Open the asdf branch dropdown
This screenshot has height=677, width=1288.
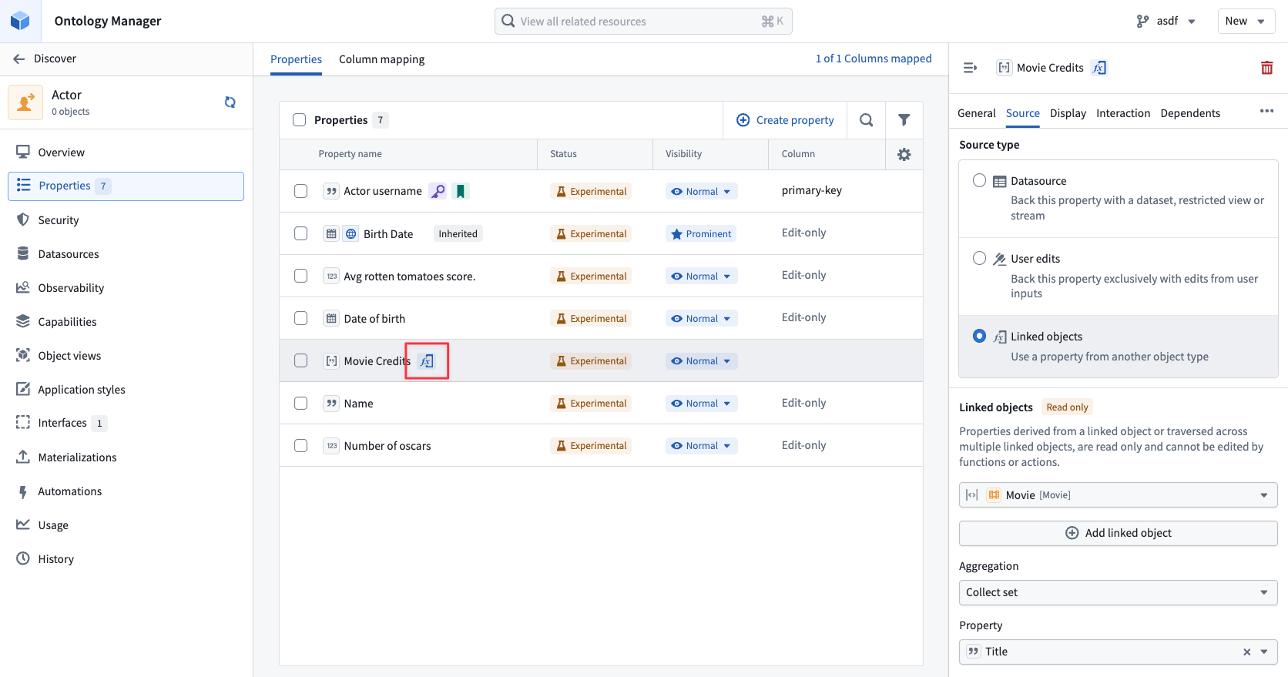pyautogui.click(x=1166, y=21)
